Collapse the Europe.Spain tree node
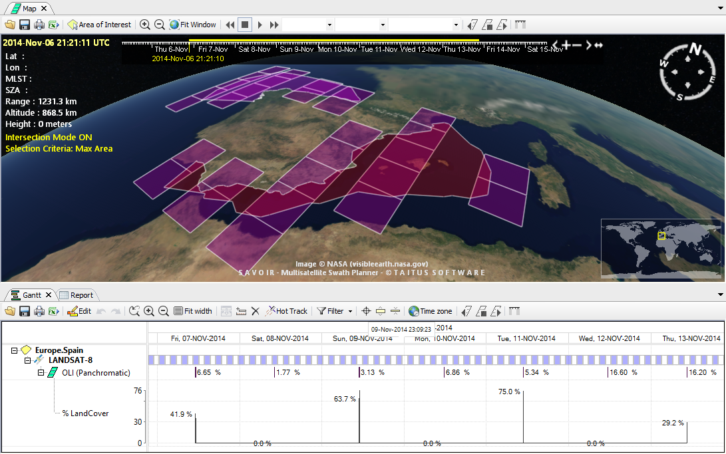The height and width of the screenshot is (454, 726). (x=15, y=350)
